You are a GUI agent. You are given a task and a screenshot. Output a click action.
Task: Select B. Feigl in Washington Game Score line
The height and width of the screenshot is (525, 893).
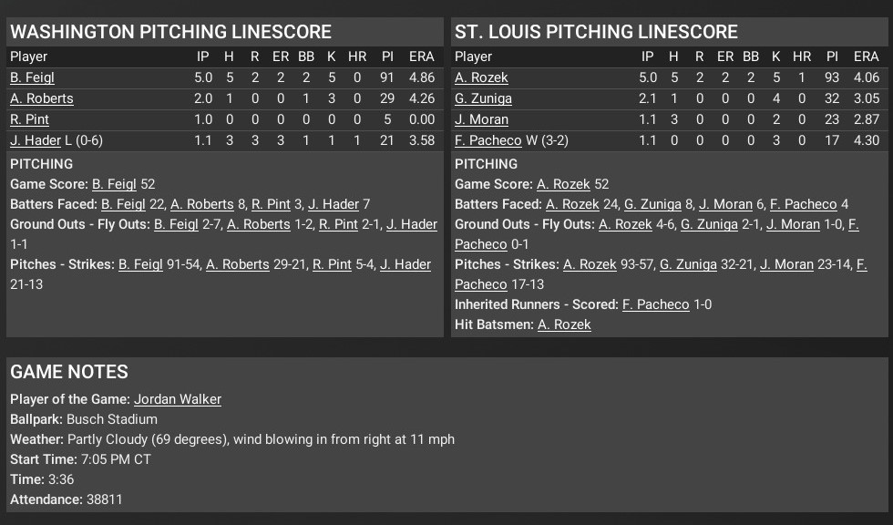click(114, 184)
